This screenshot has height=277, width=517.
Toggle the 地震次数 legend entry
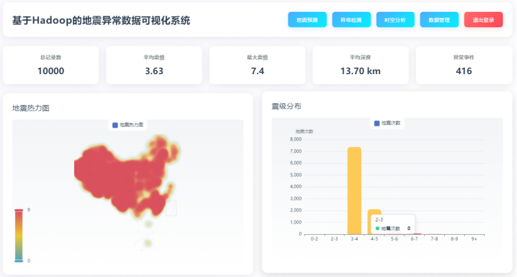[387, 123]
